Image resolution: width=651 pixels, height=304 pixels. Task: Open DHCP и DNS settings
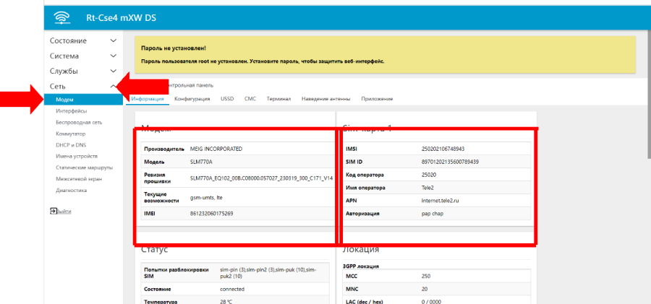click(x=71, y=145)
